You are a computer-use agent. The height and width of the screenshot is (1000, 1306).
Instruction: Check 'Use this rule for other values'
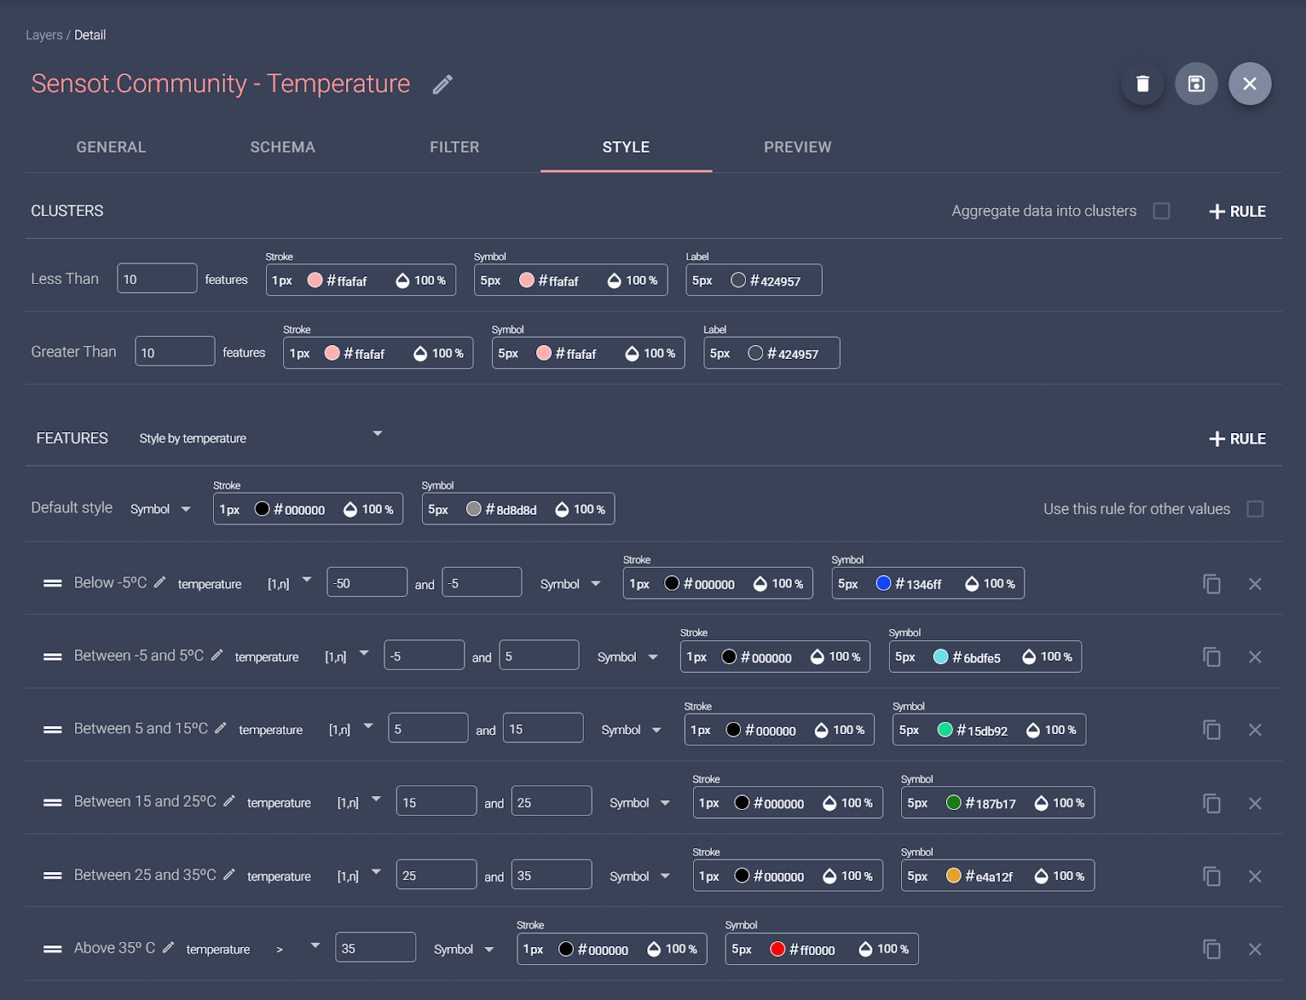click(1255, 508)
